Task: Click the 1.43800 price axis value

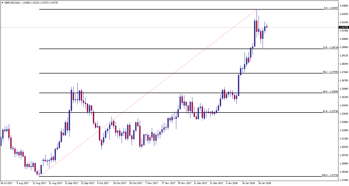Action: tap(344, 6)
